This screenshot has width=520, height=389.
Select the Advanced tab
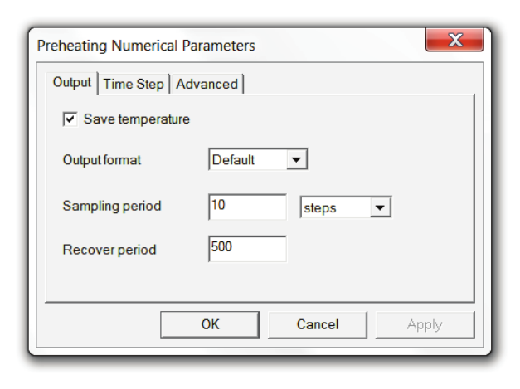(x=207, y=84)
